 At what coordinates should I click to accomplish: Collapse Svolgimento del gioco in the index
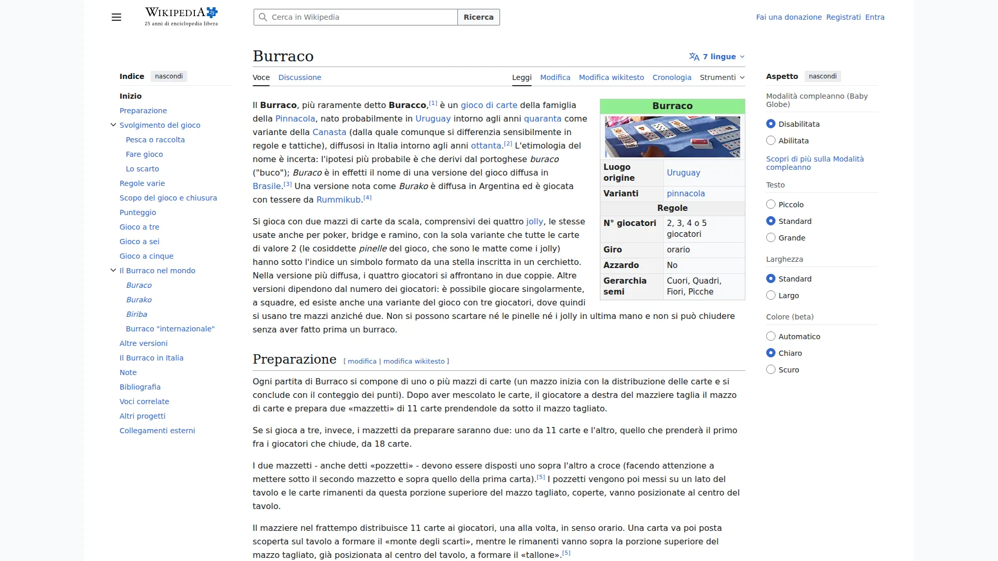point(113,125)
